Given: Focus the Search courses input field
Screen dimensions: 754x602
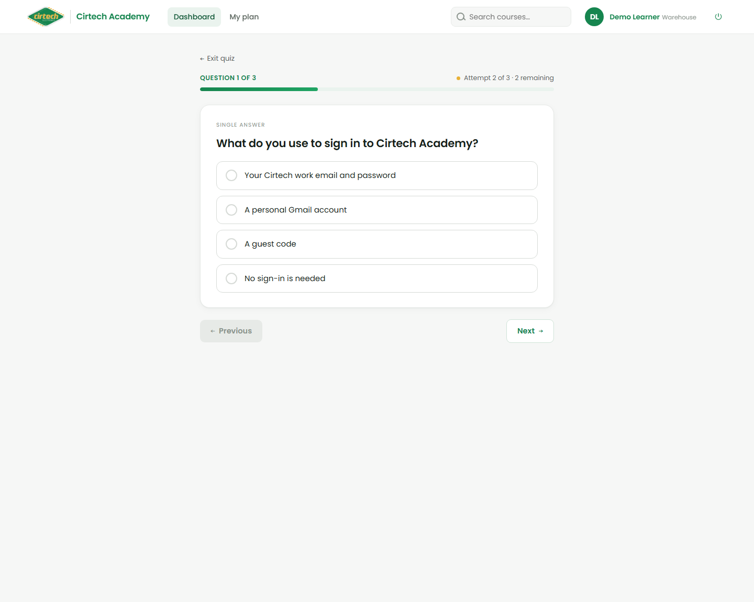Looking at the screenshot, I should [511, 17].
